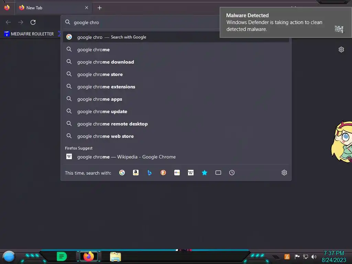
Task: Select 'google chrome update' suggestion
Action: [176, 111]
